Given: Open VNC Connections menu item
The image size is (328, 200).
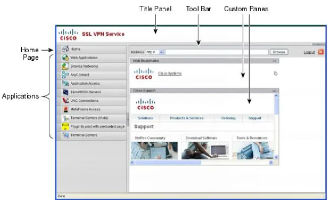Looking at the screenshot, I should 91,101.
